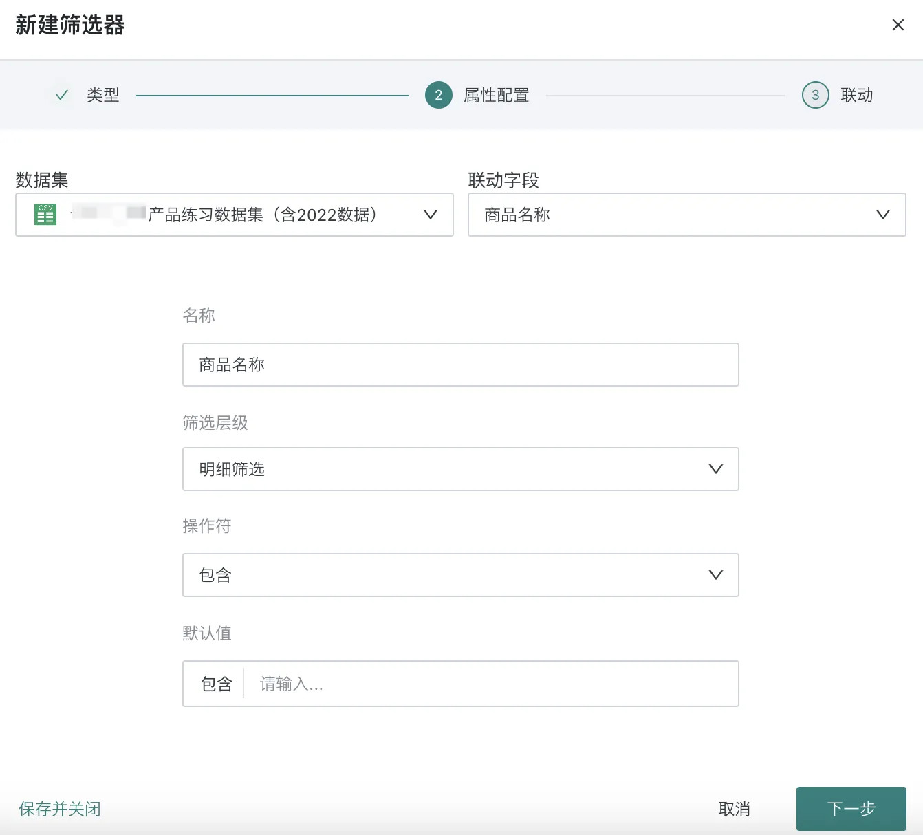Screen dimensions: 923x835
Task: Open the 操作符 dropdown showing 包含
Action: click(x=447, y=575)
